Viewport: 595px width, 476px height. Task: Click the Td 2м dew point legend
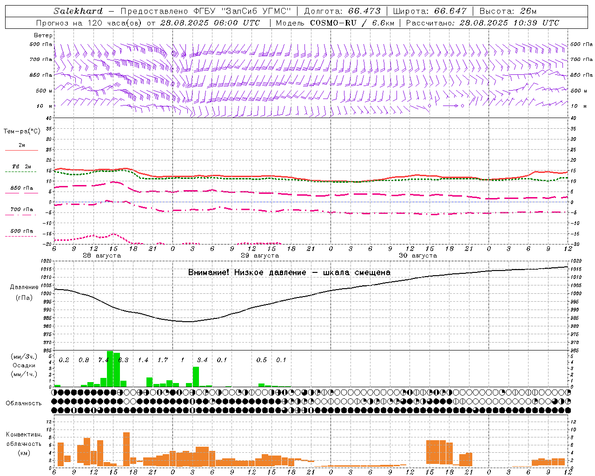click(x=21, y=169)
